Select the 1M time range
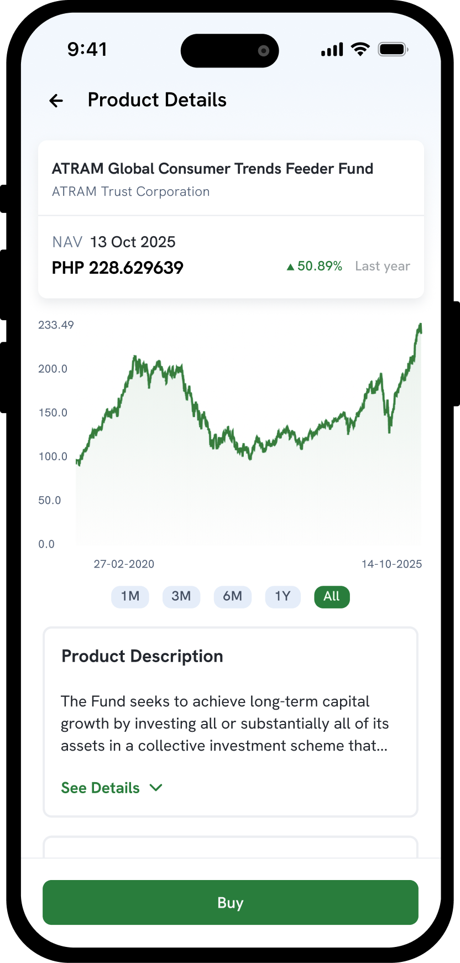Screen dimensions: 460x963 point(130,596)
